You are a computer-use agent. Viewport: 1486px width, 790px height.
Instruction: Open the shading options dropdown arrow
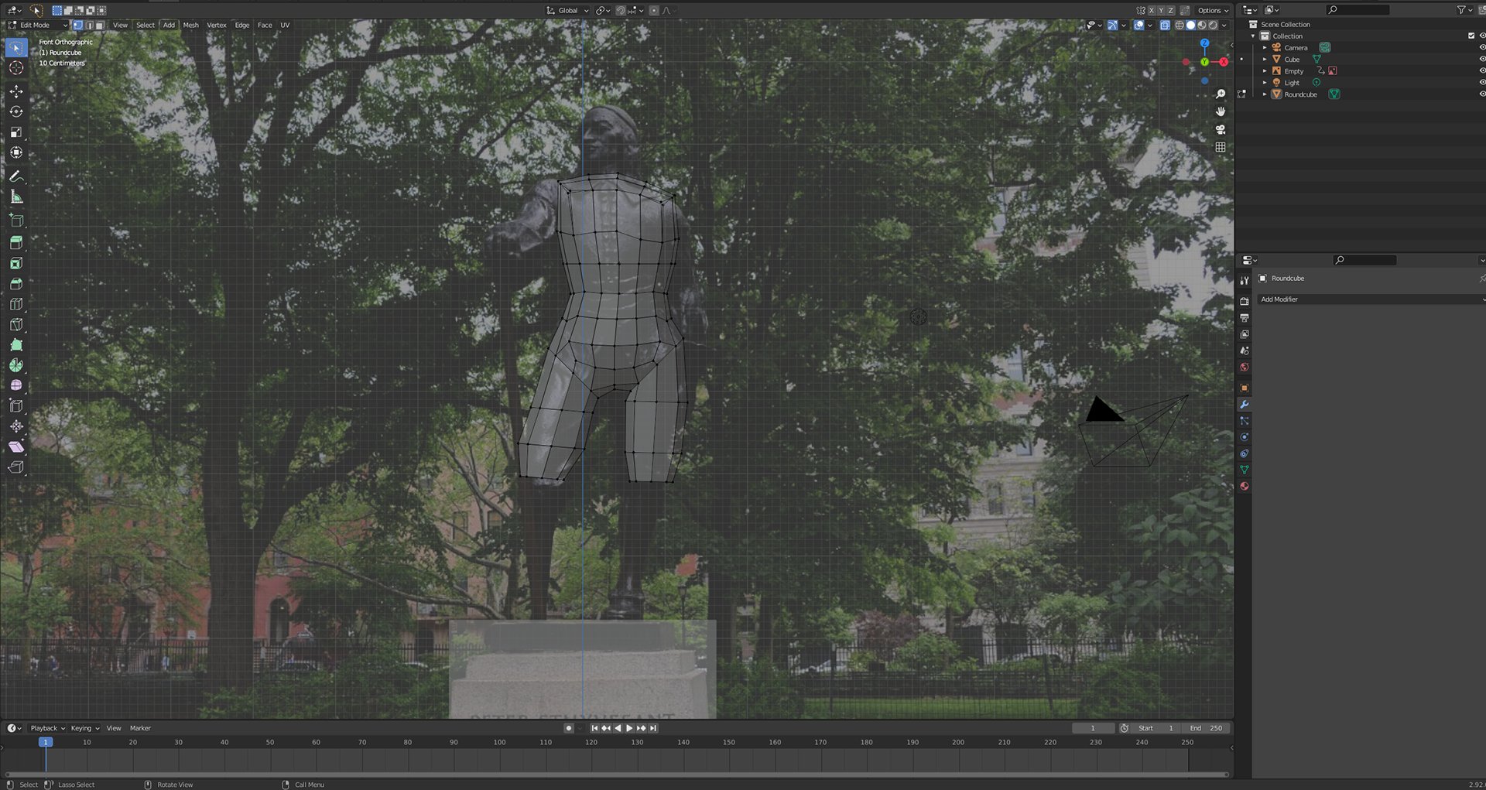pos(1224,25)
